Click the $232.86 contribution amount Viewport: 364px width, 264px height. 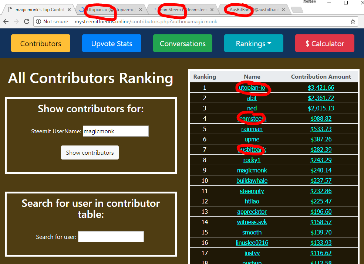pos(321,191)
